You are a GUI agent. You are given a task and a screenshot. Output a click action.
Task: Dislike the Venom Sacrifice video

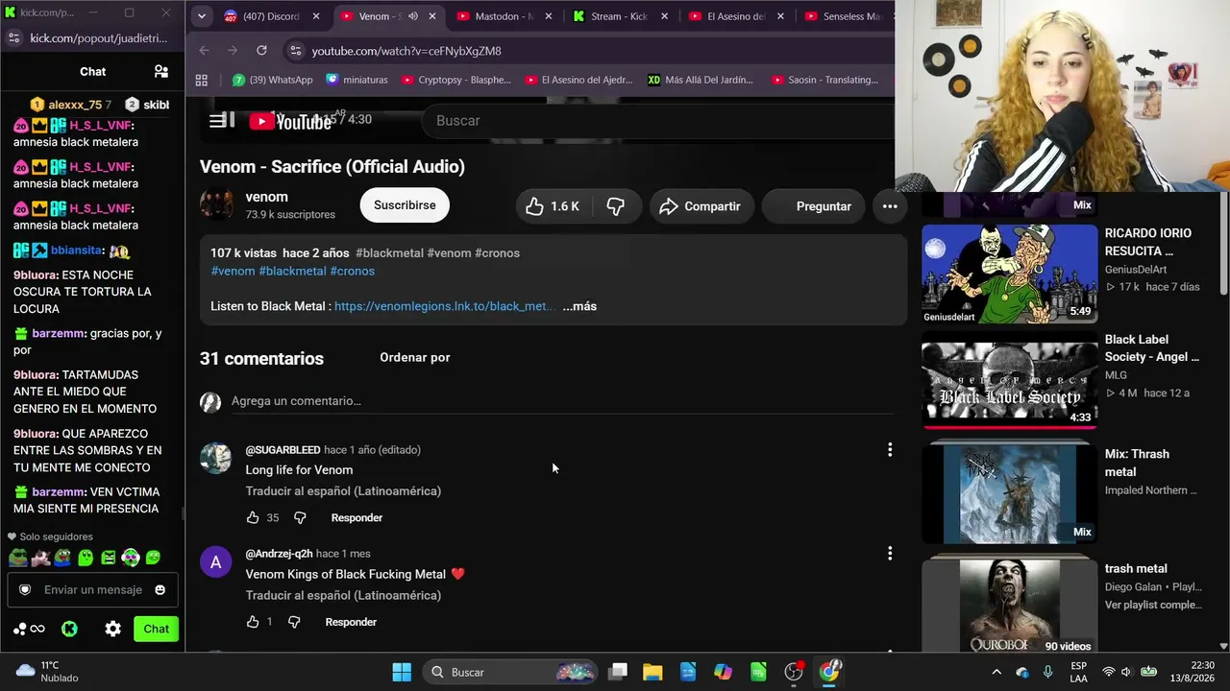point(616,206)
